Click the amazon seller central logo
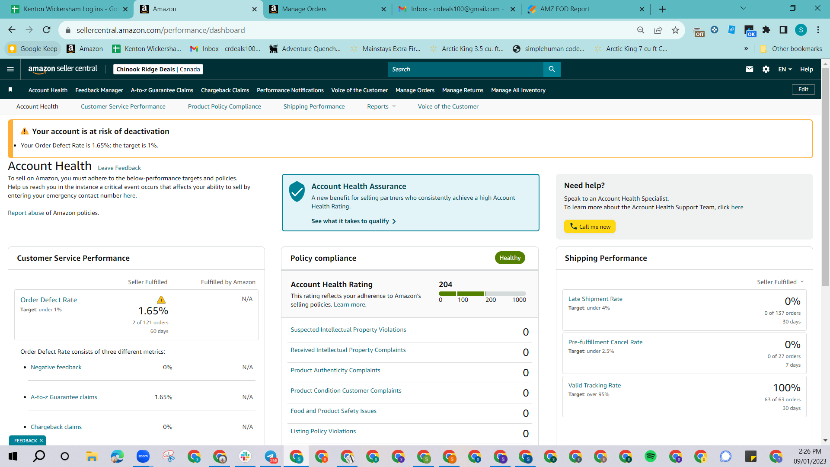Viewport: 830px width, 467px height. point(63,69)
